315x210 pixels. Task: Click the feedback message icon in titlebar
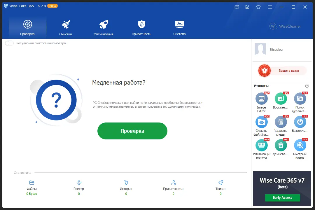pos(237,7)
